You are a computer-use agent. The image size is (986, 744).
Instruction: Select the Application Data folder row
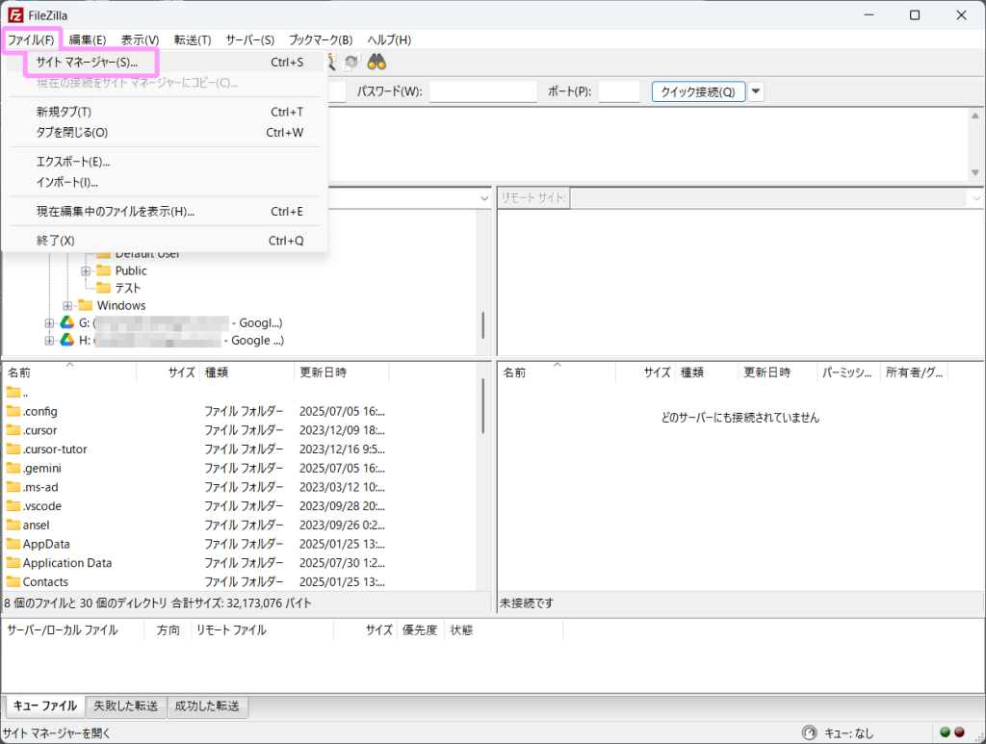[239, 563]
